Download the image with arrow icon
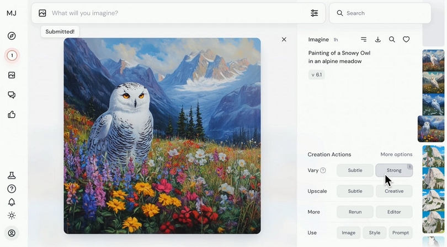The height and width of the screenshot is (247, 447). pyautogui.click(x=377, y=40)
